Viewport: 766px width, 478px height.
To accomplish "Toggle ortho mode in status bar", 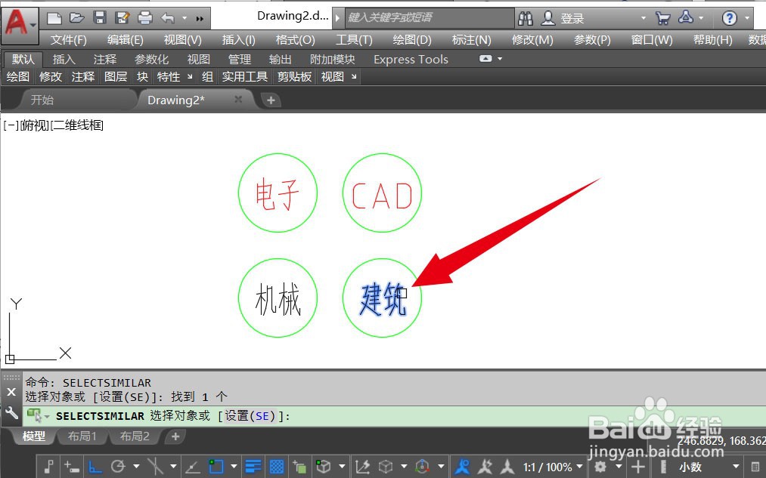I will [x=95, y=467].
